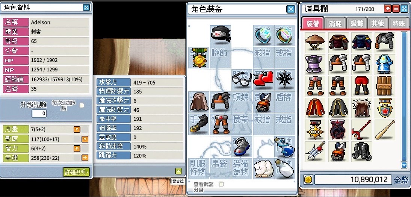This screenshot has width=411, height=197.
Task: Raise 幸運 with its orange arrow
Action: click(85, 158)
